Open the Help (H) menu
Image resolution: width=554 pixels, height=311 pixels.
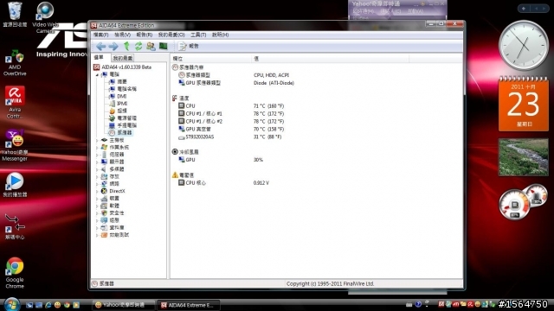click(220, 35)
